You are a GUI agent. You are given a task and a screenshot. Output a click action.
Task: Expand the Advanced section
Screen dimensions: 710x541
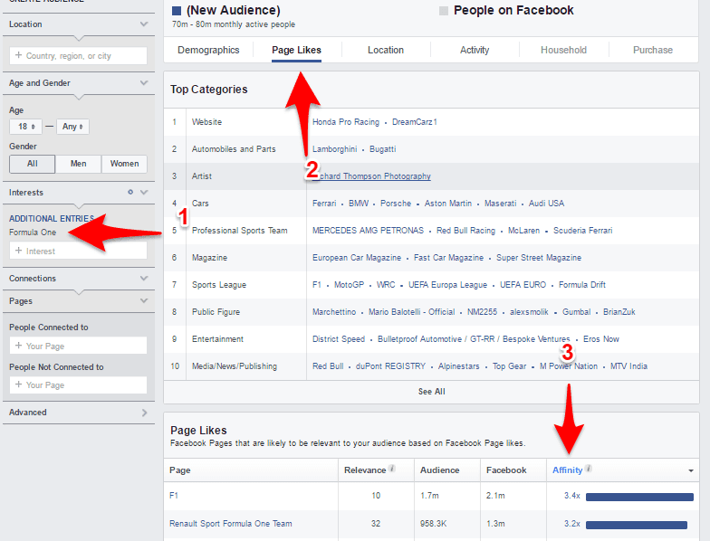144,413
